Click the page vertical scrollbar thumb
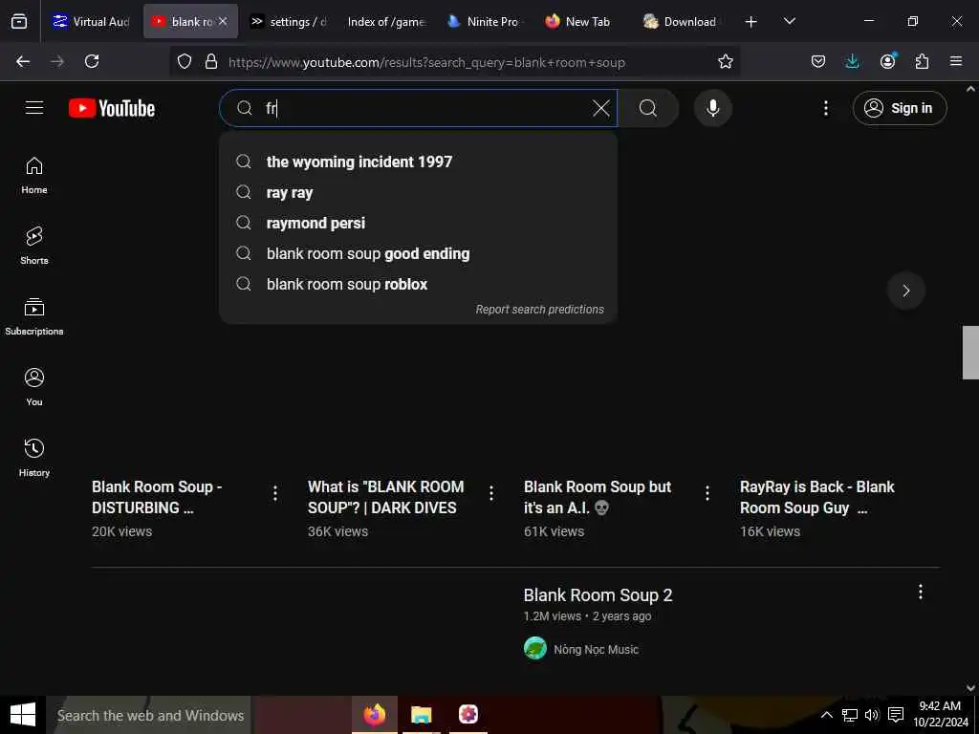This screenshot has width=979, height=734. pyautogui.click(x=970, y=353)
